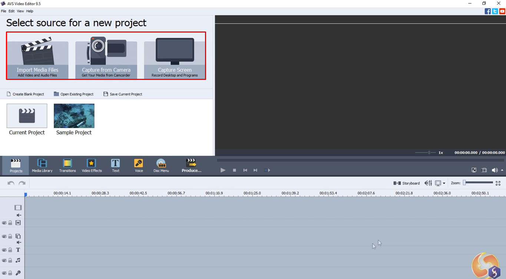Click Create Blank Project
Image resolution: width=506 pixels, height=279 pixels.
click(x=25, y=94)
